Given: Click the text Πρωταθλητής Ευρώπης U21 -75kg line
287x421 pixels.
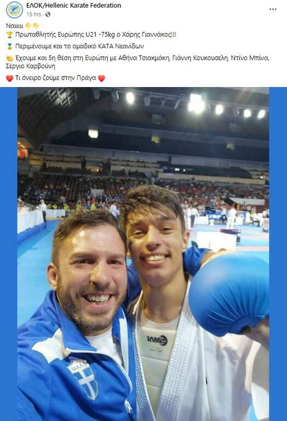Looking at the screenshot, I should [x=96, y=35].
